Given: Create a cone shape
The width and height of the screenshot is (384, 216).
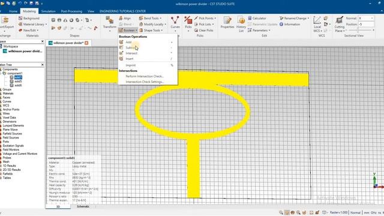Looking at the screenshot, I should (x=65, y=20).
